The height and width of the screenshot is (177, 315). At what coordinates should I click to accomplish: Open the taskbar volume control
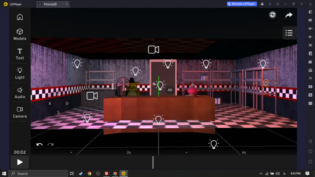[x=278, y=174]
